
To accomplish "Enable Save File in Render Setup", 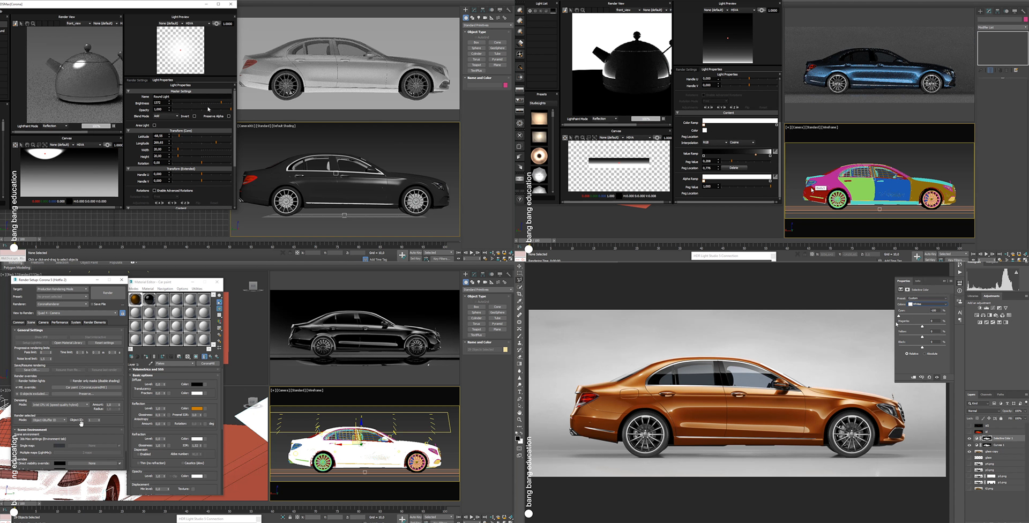I will tap(92, 304).
